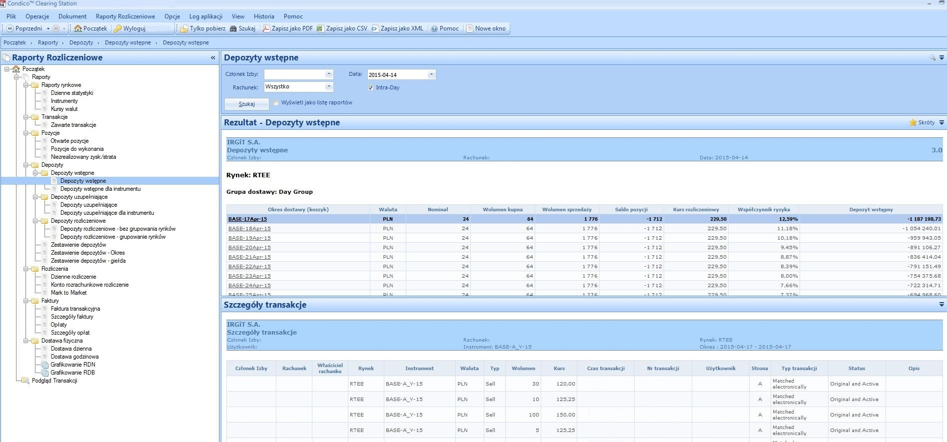This screenshot has height=442, width=947.
Task: Collapse the Raporty Rozliczeniowe side panel
Action: point(213,58)
